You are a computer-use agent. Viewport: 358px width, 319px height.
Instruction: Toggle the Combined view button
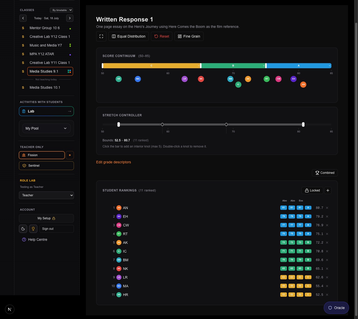tap(325, 173)
